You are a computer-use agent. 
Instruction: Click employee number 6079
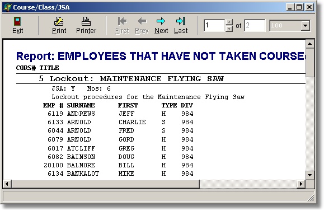[55, 140]
